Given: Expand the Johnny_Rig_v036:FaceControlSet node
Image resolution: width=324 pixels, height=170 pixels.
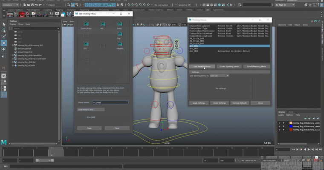Looking at the screenshot, I should (13, 59).
